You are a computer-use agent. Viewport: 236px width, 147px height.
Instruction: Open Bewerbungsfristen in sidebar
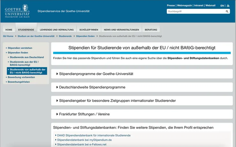click(x=19, y=82)
